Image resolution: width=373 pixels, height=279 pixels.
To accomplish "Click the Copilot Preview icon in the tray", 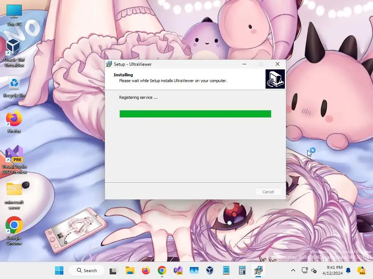I will click(361, 270).
